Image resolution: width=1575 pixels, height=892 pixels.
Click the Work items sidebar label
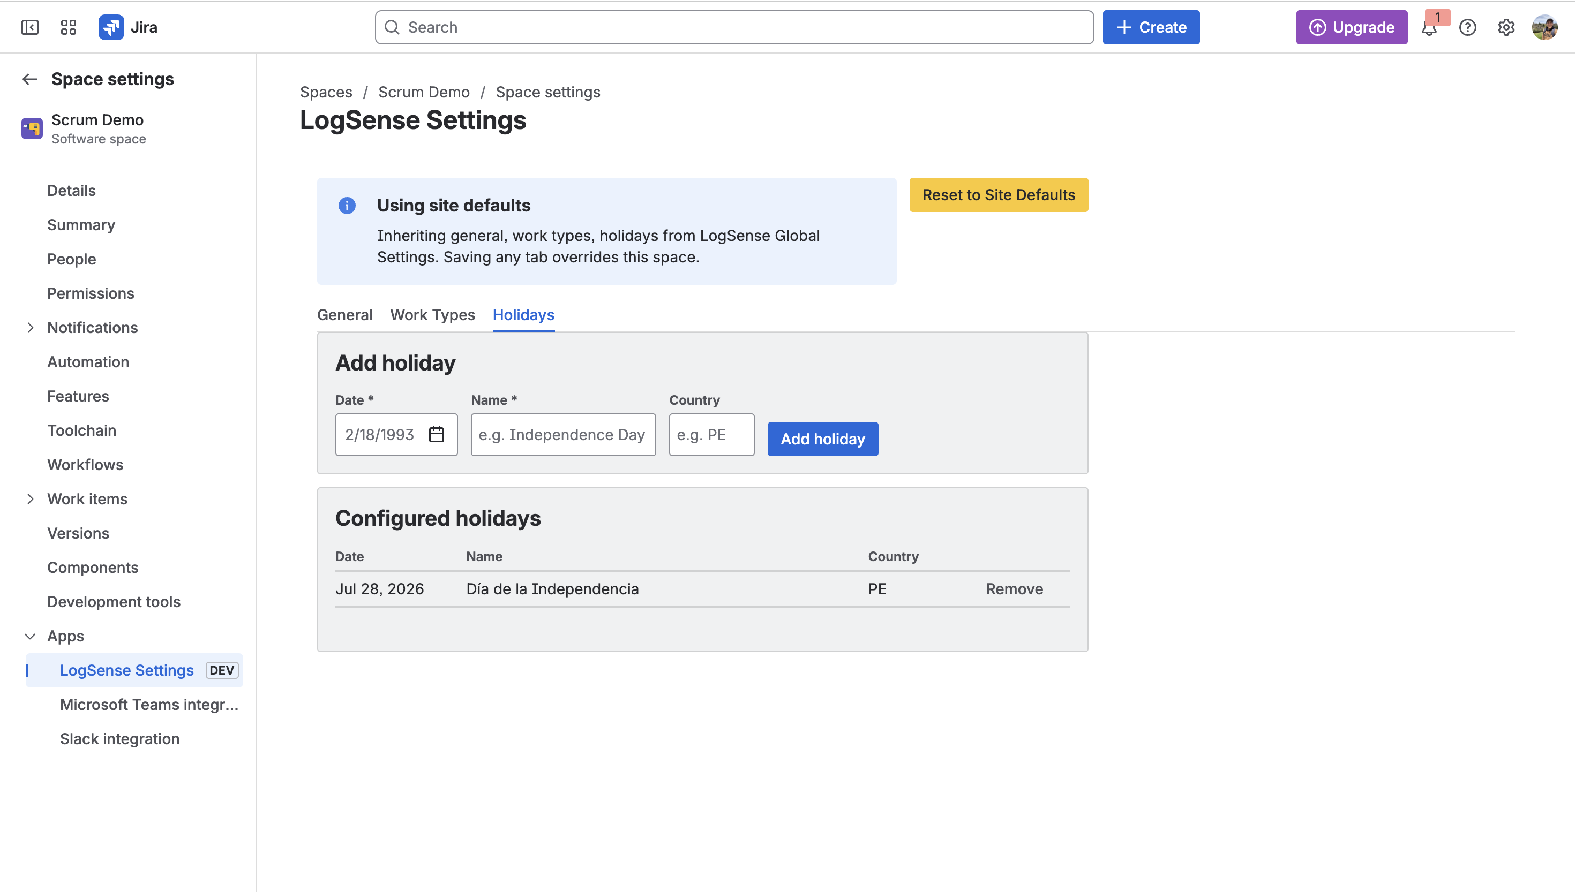[x=87, y=500]
